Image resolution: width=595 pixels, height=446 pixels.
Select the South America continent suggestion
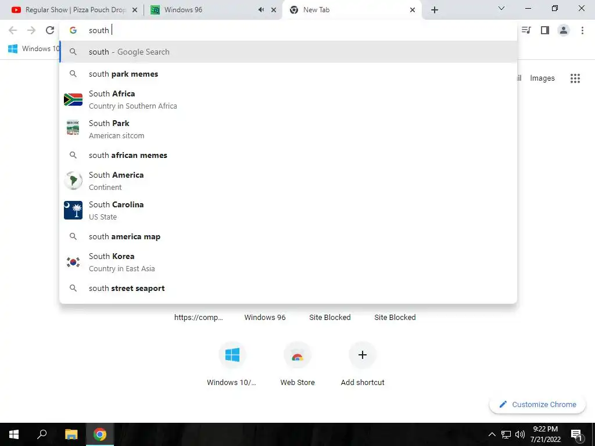pyautogui.click(x=288, y=181)
